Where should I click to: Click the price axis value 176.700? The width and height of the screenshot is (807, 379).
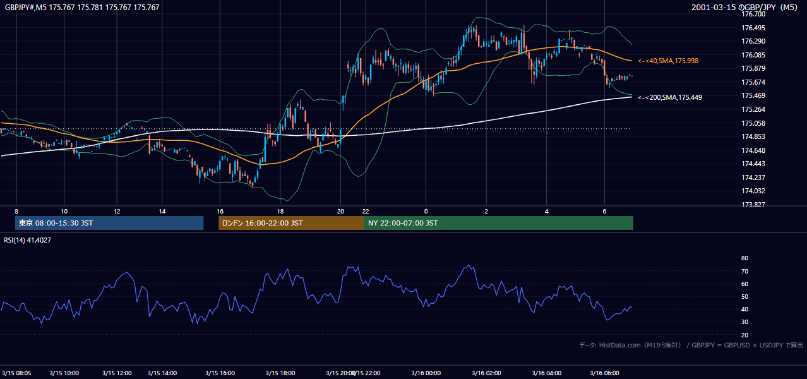tap(753, 14)
